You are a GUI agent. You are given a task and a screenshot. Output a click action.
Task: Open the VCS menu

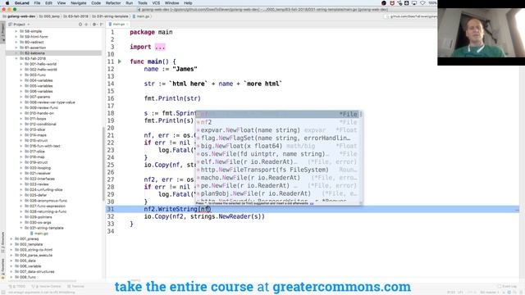156,3
